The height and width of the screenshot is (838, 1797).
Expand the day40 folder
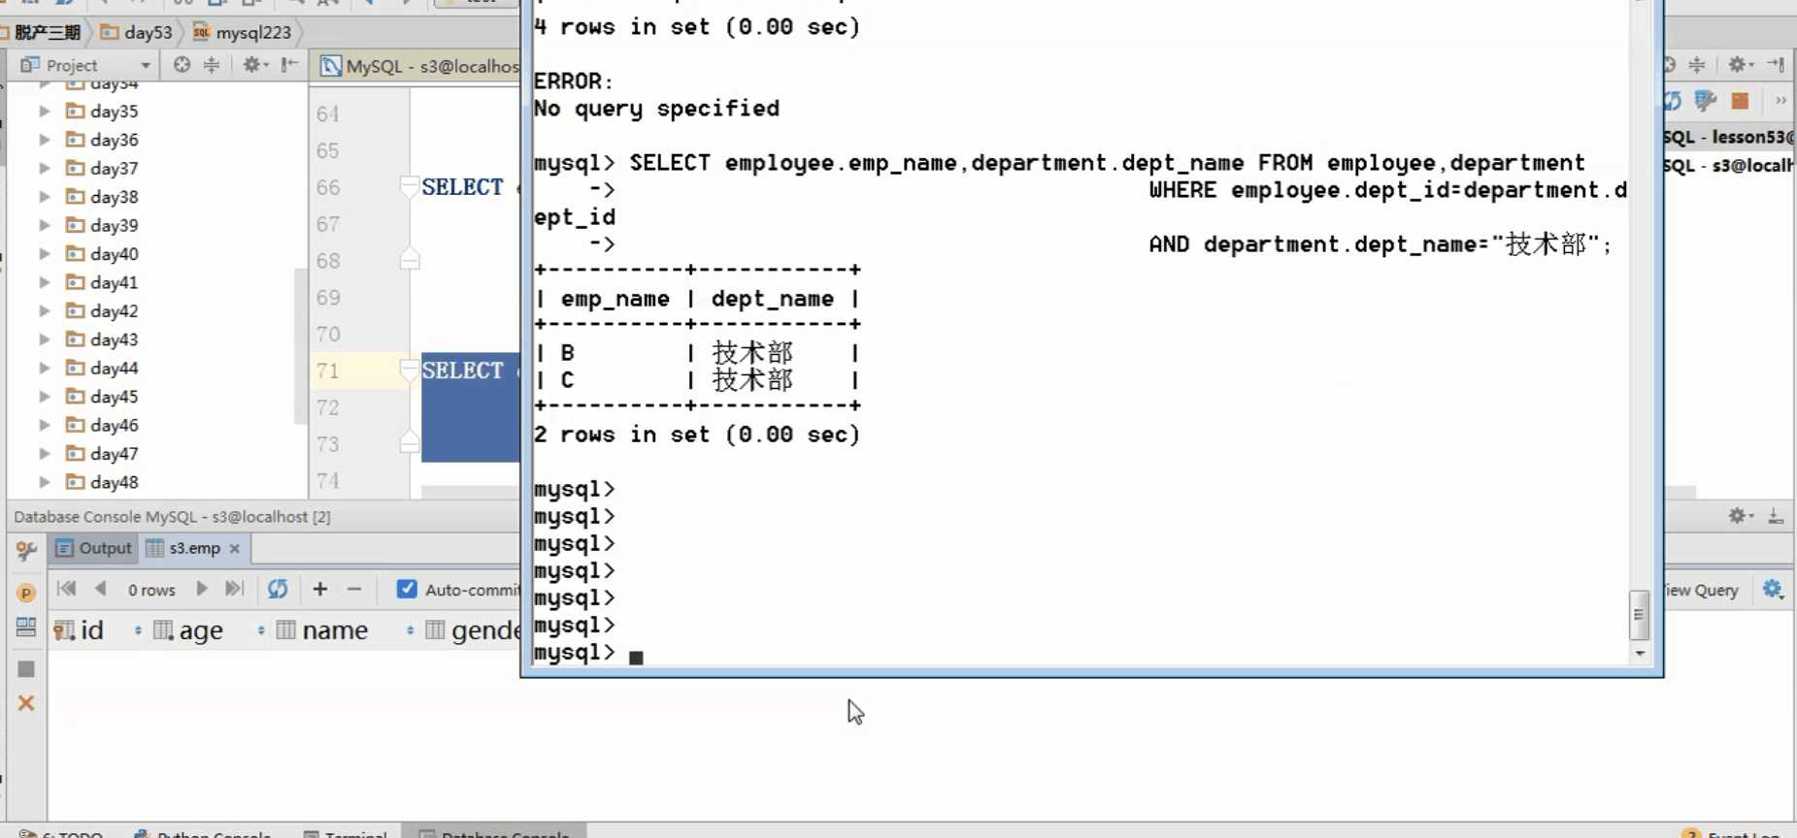45,254
